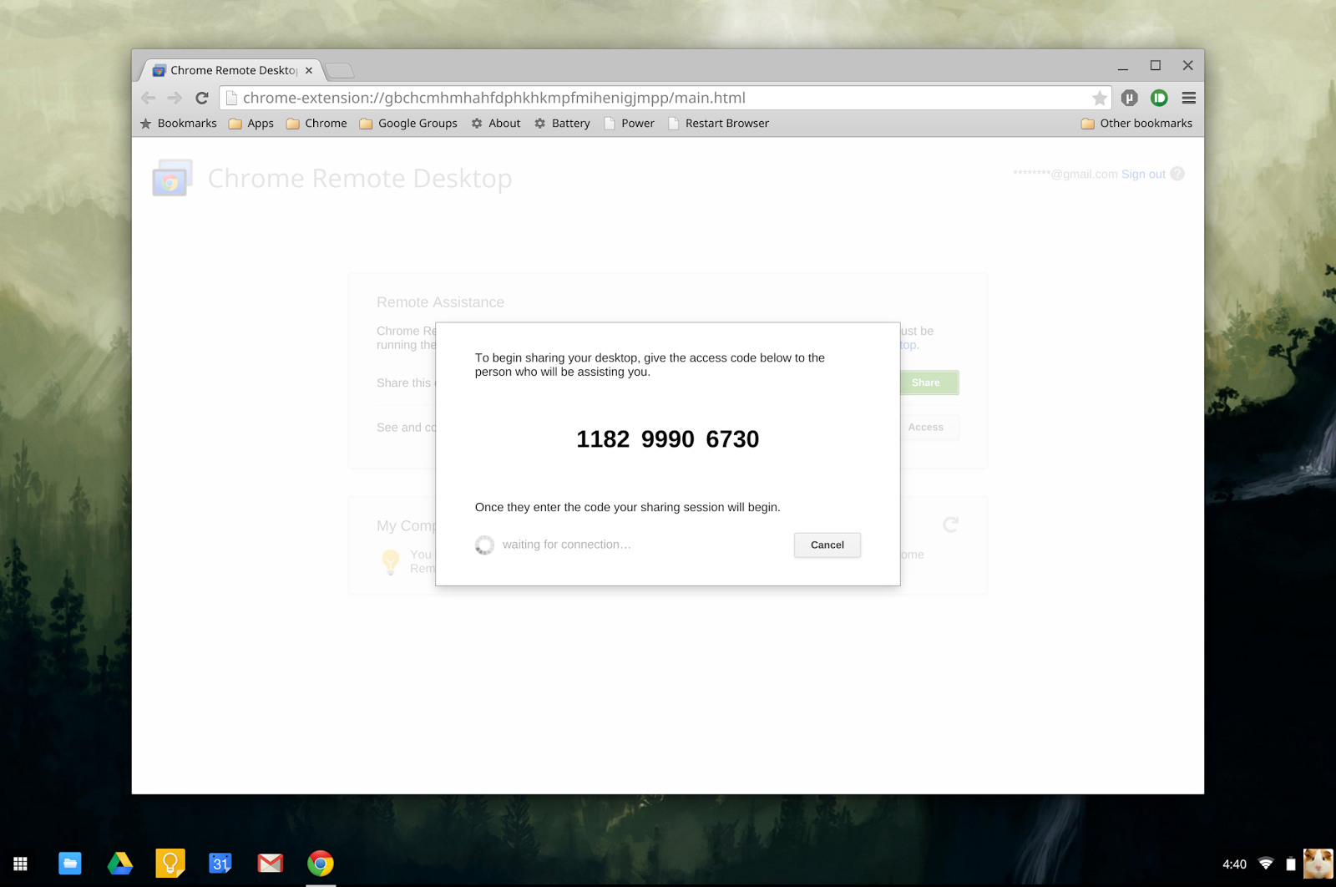Reload the current page
1336x887 pixels.
(x=202, y=98)
